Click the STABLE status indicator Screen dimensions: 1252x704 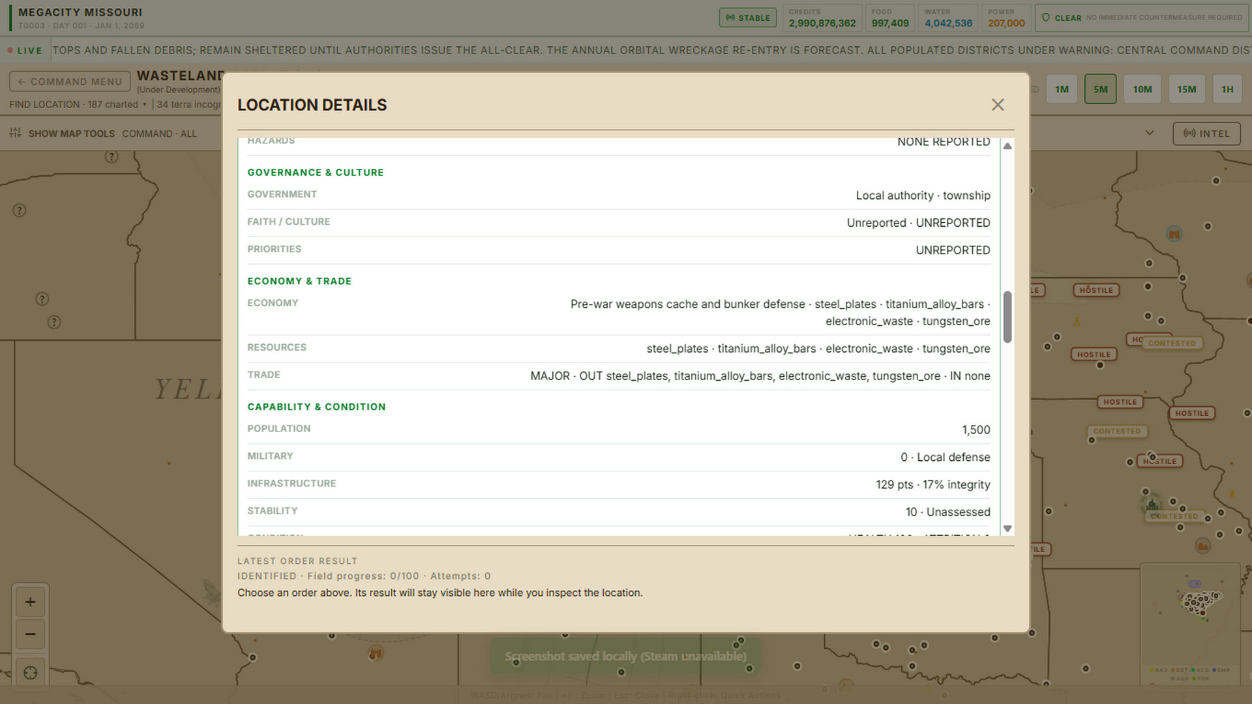[x=748, y=18]
